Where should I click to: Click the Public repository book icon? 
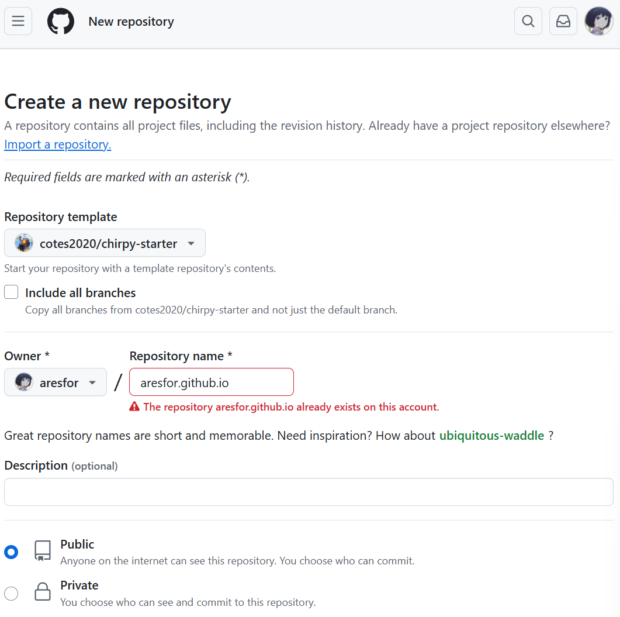42,550
